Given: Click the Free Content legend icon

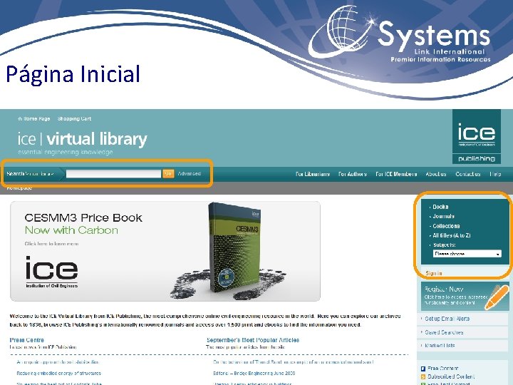Looking at the screenshot, I should [423, 369].
